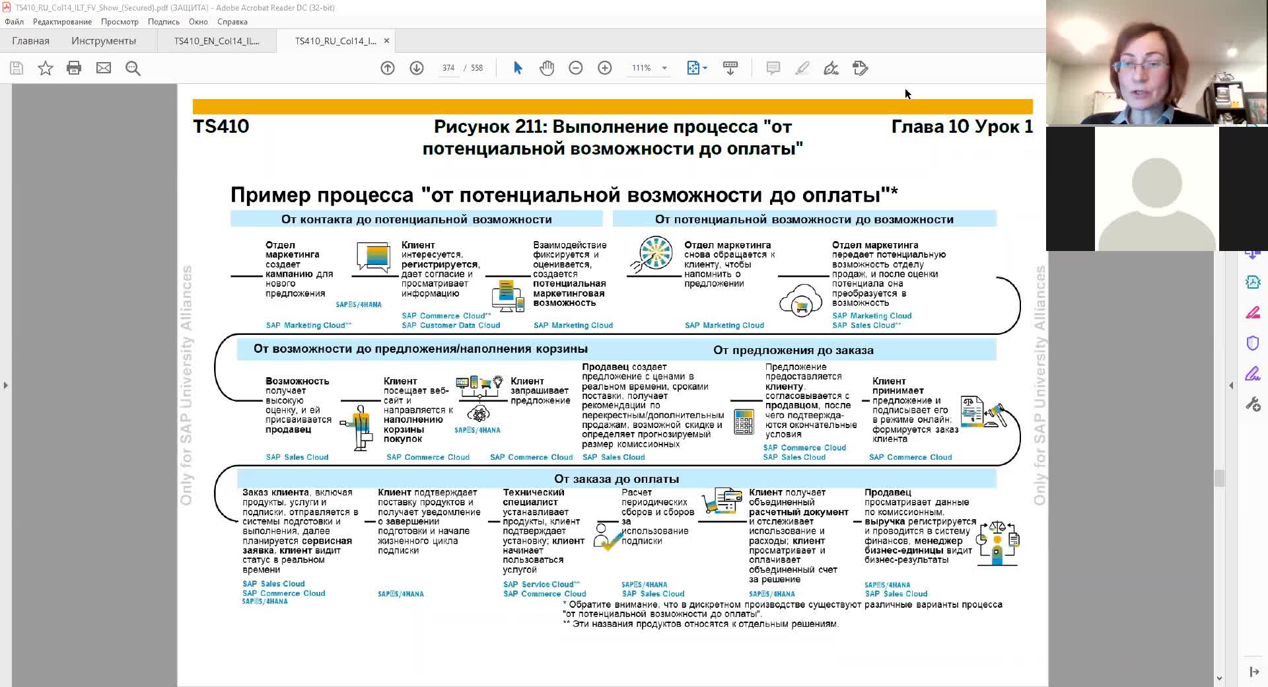Click the 'SAP Customer Data Cloud' label
The image size is (1268, 687).
pos(451,325)
